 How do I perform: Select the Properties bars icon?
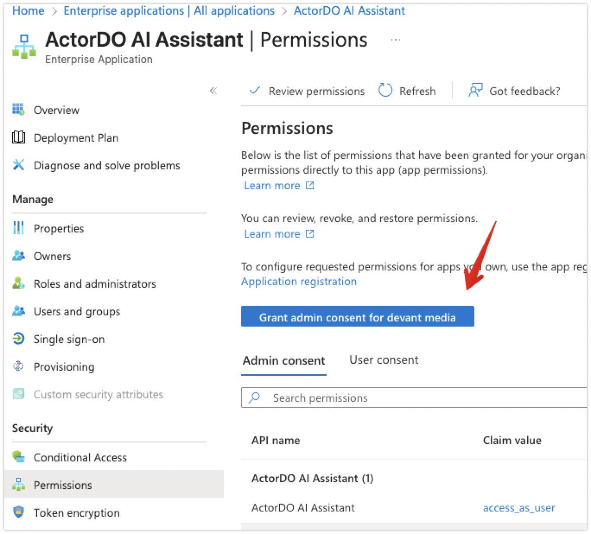tap(19, 228)
